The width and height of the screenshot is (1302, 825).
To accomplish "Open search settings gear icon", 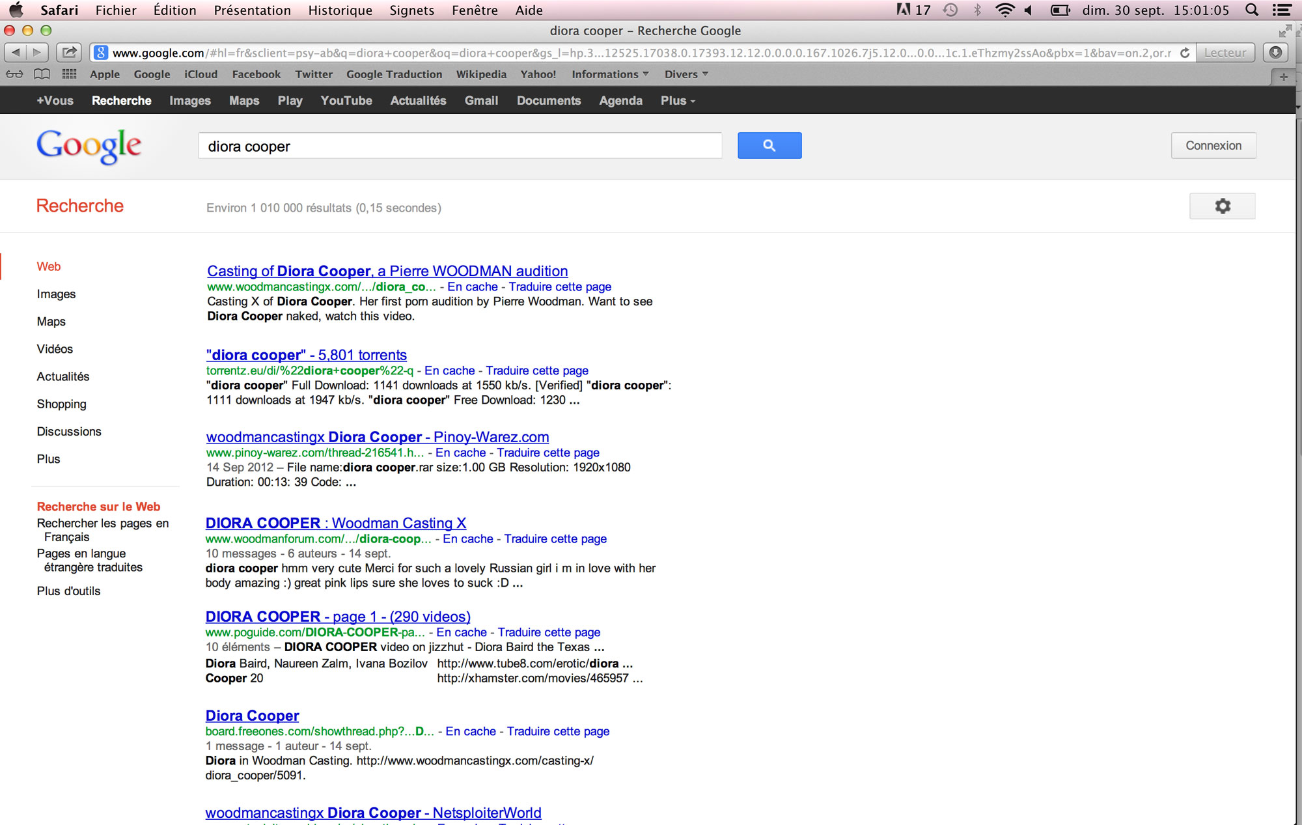I will pos(1222,206).
